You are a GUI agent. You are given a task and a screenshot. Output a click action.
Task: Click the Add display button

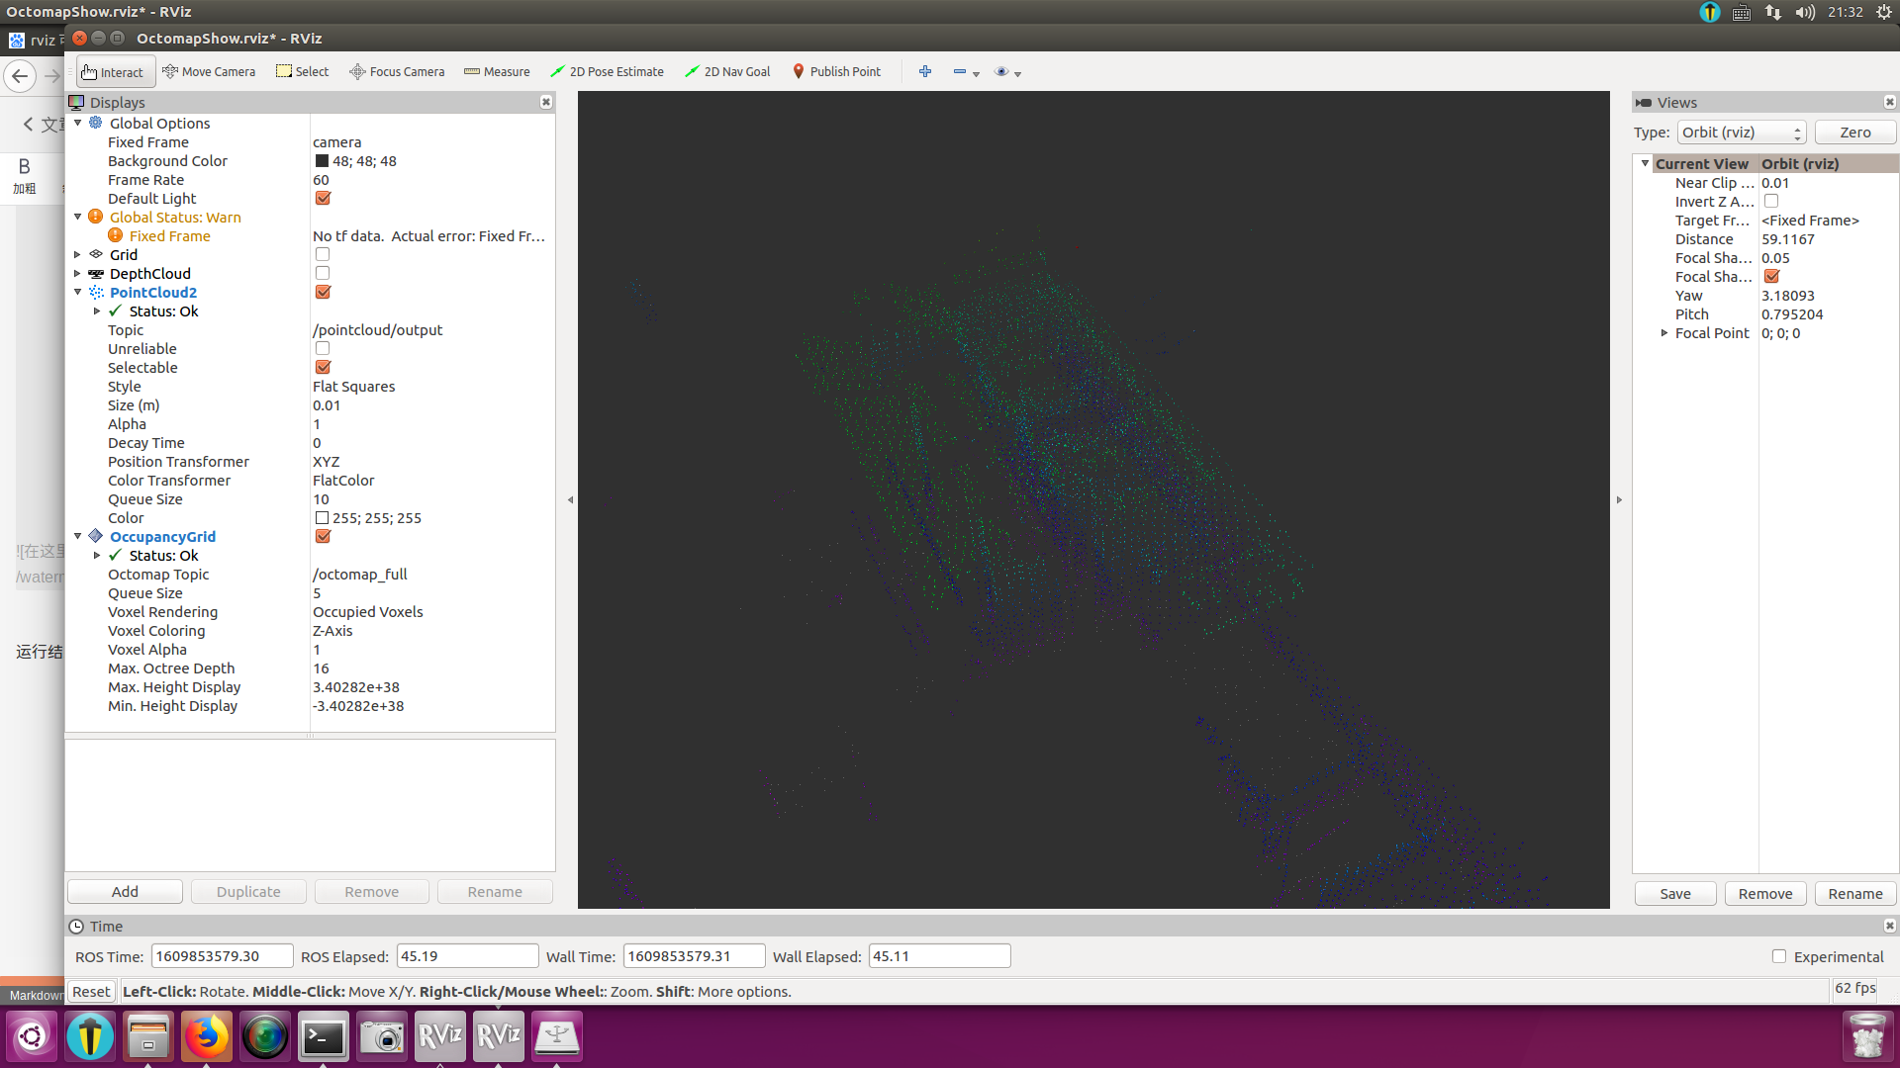tap(126, 891)
